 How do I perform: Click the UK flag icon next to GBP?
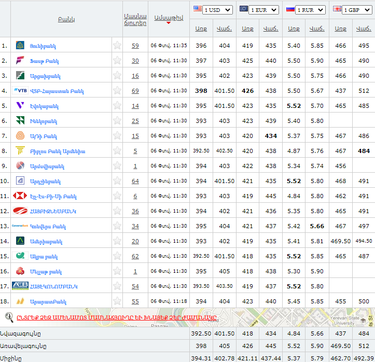click(337, 9)
